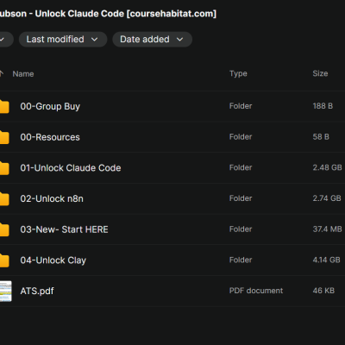Click the 46 KB size value
Viewport: 345px width, 345px height.
(323, 291)
